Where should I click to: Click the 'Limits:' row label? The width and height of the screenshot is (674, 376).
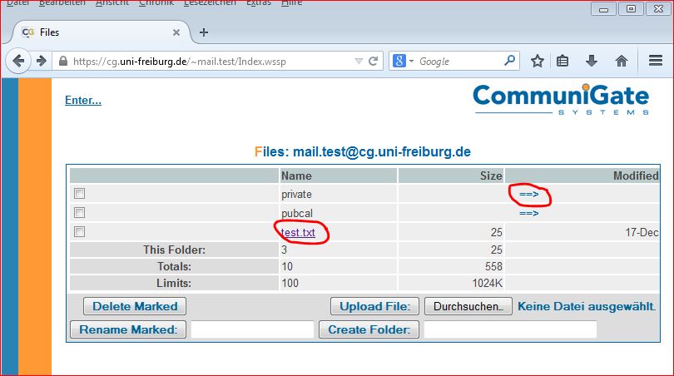(174, 283)
